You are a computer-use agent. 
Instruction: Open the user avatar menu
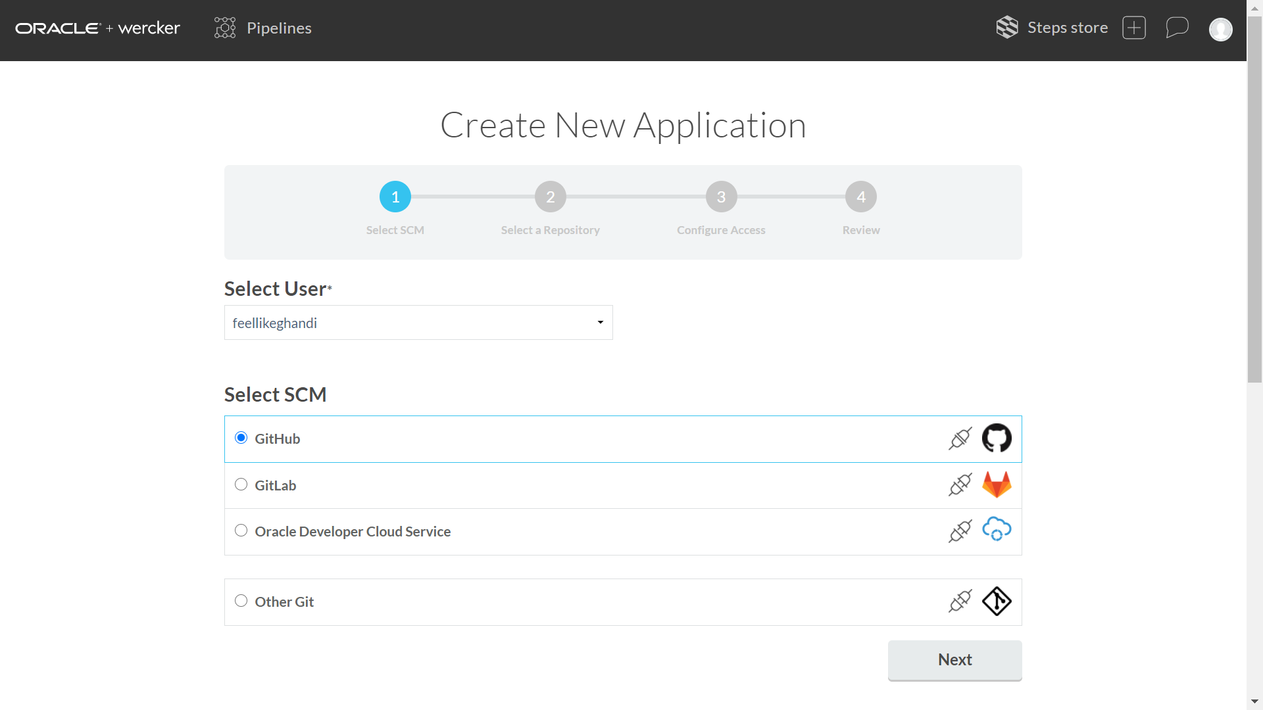tap(1220, 29)
